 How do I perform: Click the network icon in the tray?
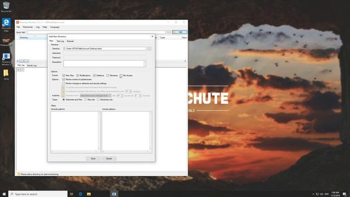click(x=317, y=194)
